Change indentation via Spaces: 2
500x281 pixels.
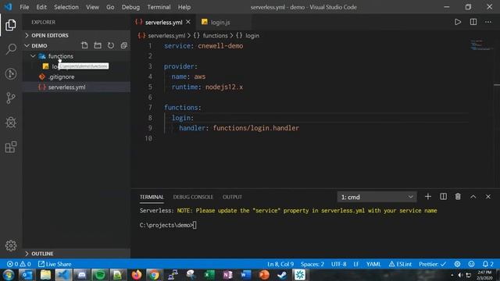click(312, 264)
